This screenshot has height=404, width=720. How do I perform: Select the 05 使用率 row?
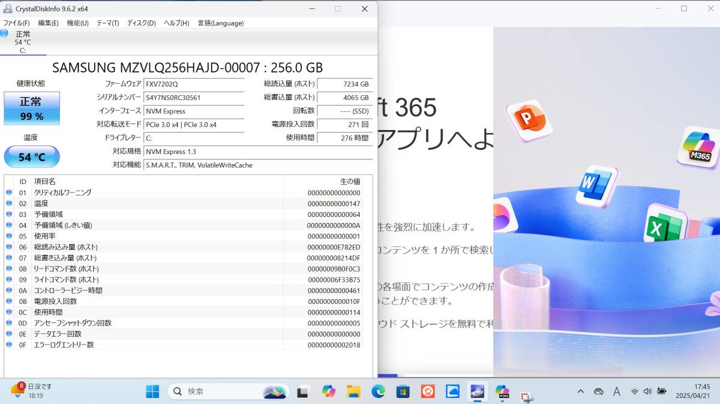(183, 236)
